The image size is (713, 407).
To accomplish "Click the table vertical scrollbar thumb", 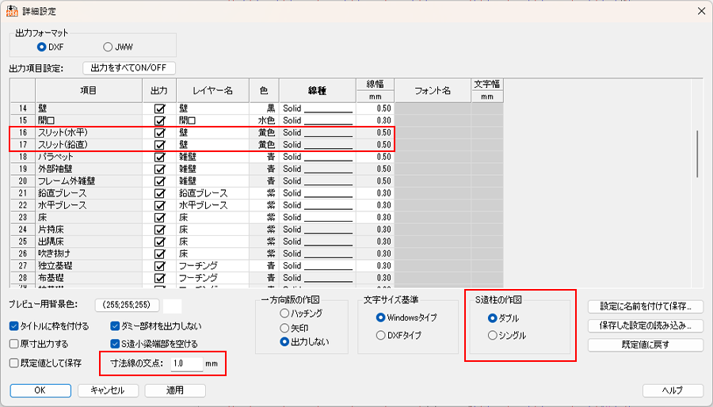I will point(697,154).
